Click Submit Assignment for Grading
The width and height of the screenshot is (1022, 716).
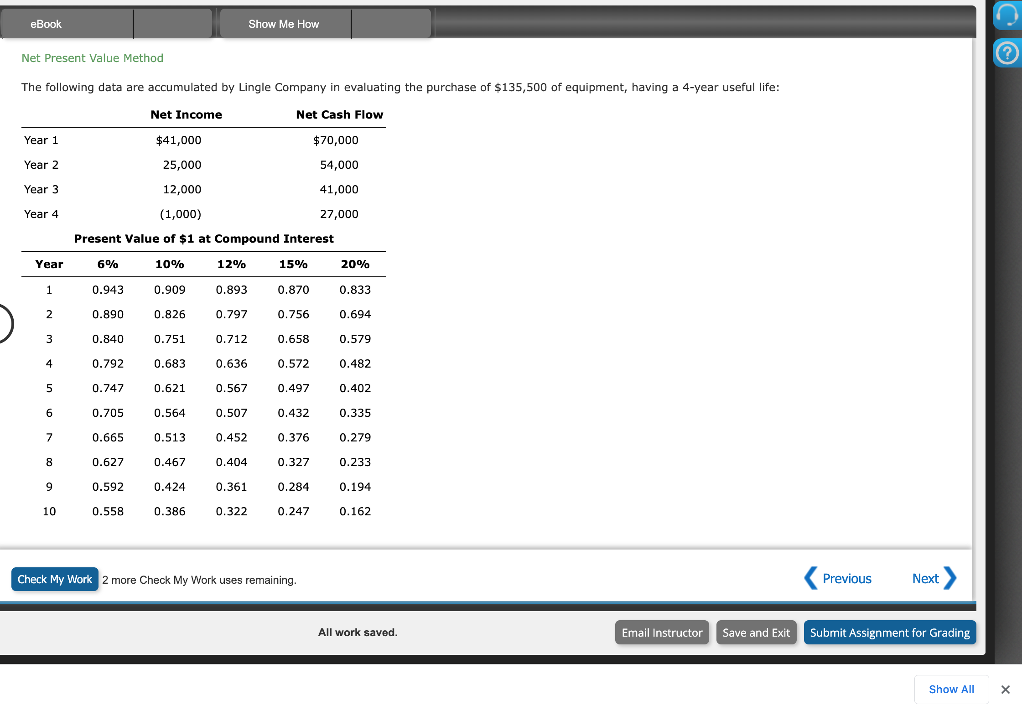click(890, 633)
